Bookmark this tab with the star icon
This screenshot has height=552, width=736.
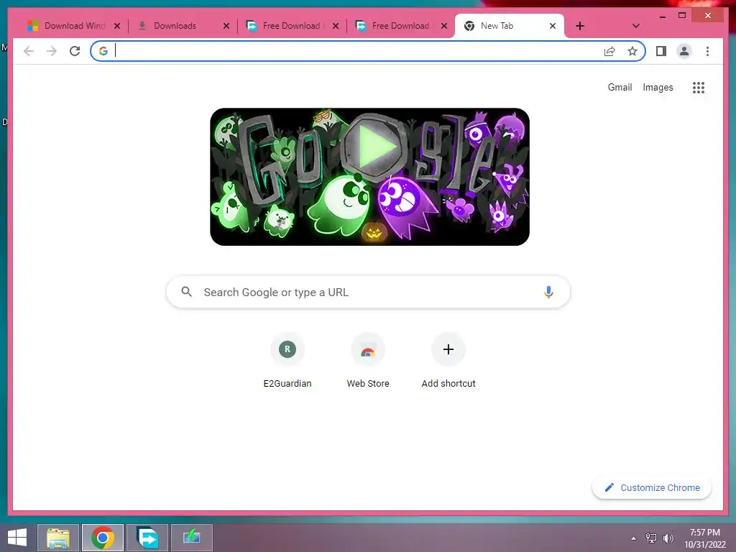pos(632,51)
